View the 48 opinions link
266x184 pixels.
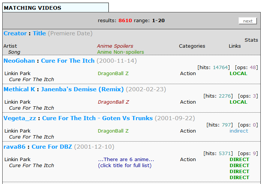[253, 68]
